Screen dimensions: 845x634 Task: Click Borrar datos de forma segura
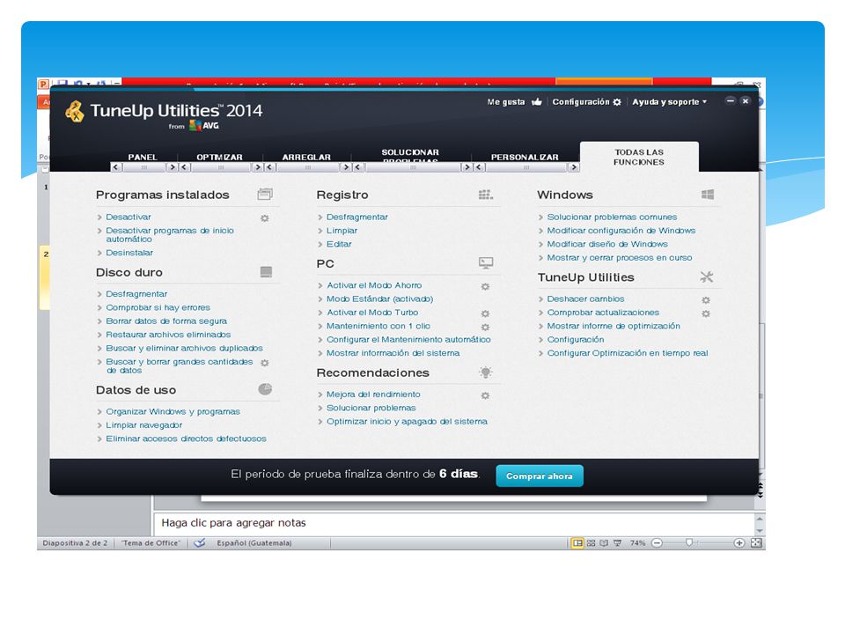166,321
